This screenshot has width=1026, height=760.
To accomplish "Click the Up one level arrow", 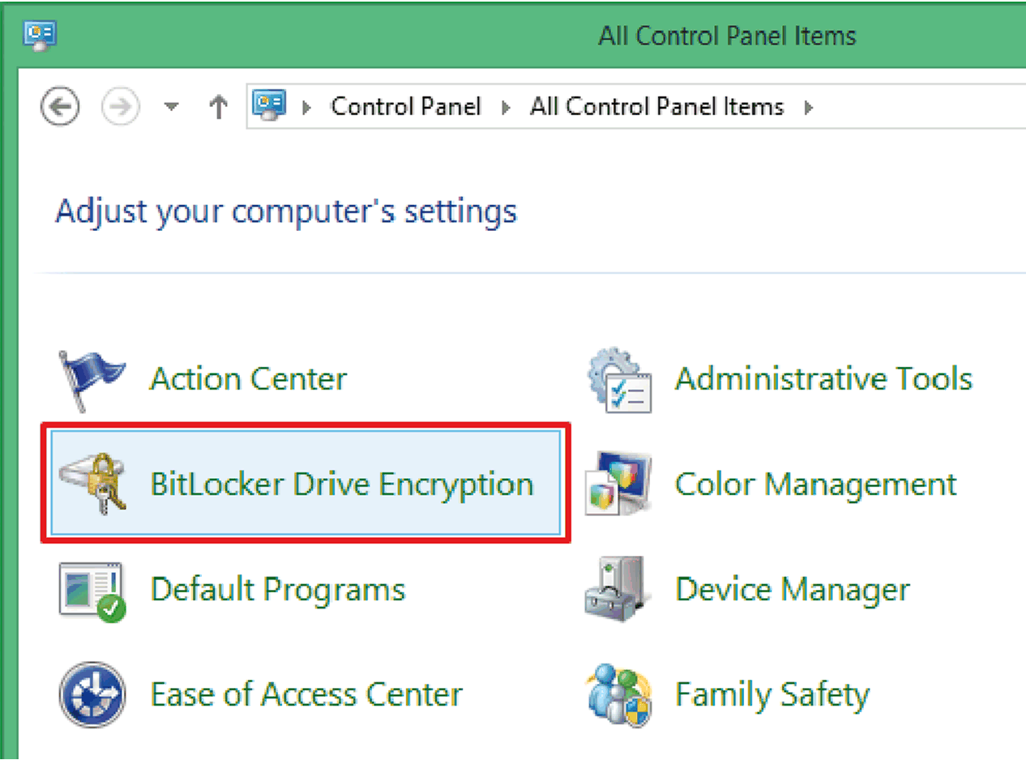I will click(218, 107).
